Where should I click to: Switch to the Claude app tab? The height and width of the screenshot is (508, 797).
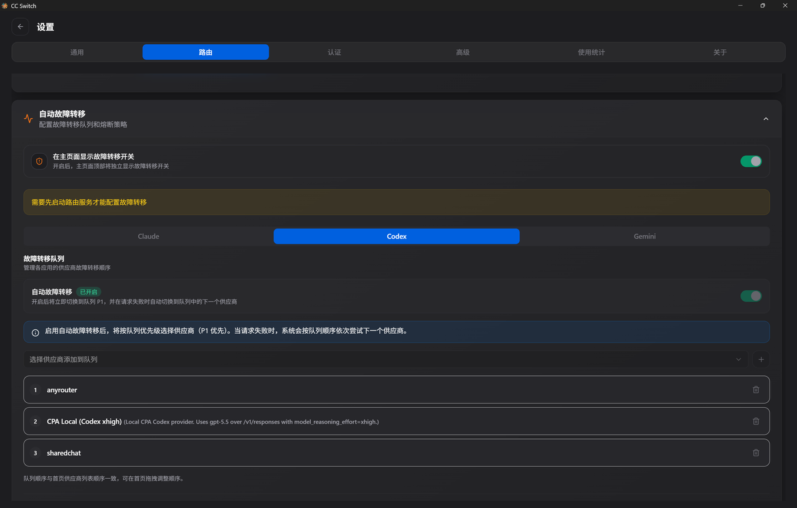(x=149, y=237)
